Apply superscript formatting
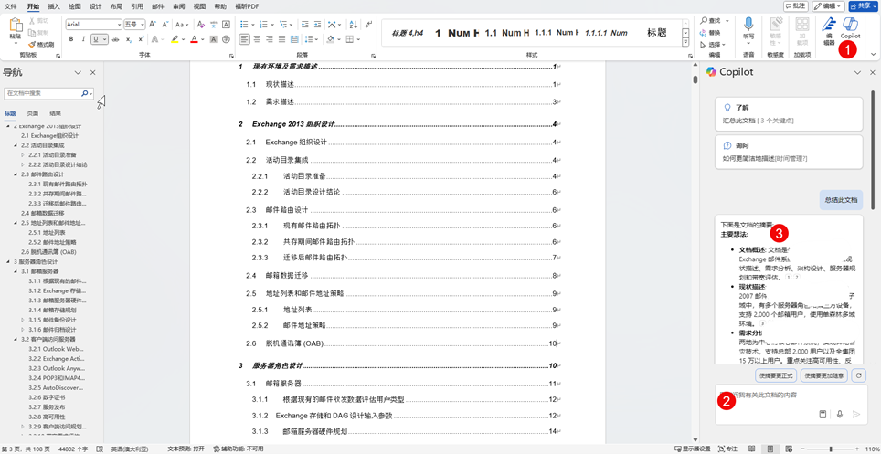The height and width of the screenshot is (454, 881). click(141, 39)
